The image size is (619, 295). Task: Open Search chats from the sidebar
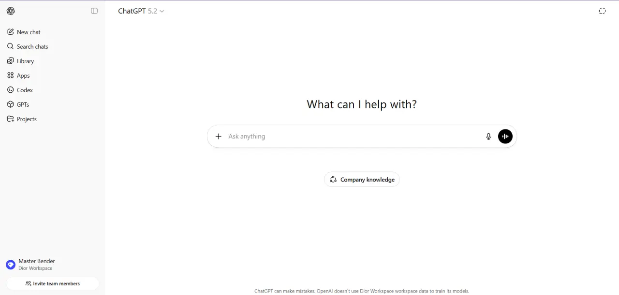(52, 46)
